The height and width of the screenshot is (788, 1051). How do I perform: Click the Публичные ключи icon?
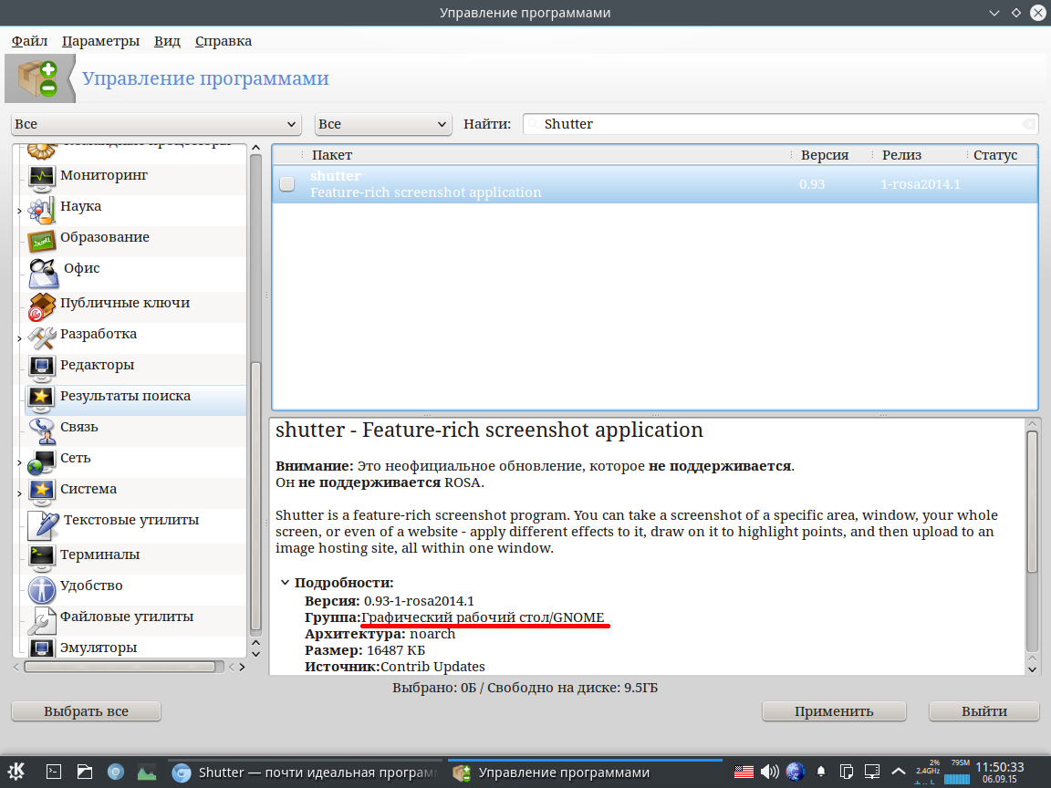pos(42,306)
